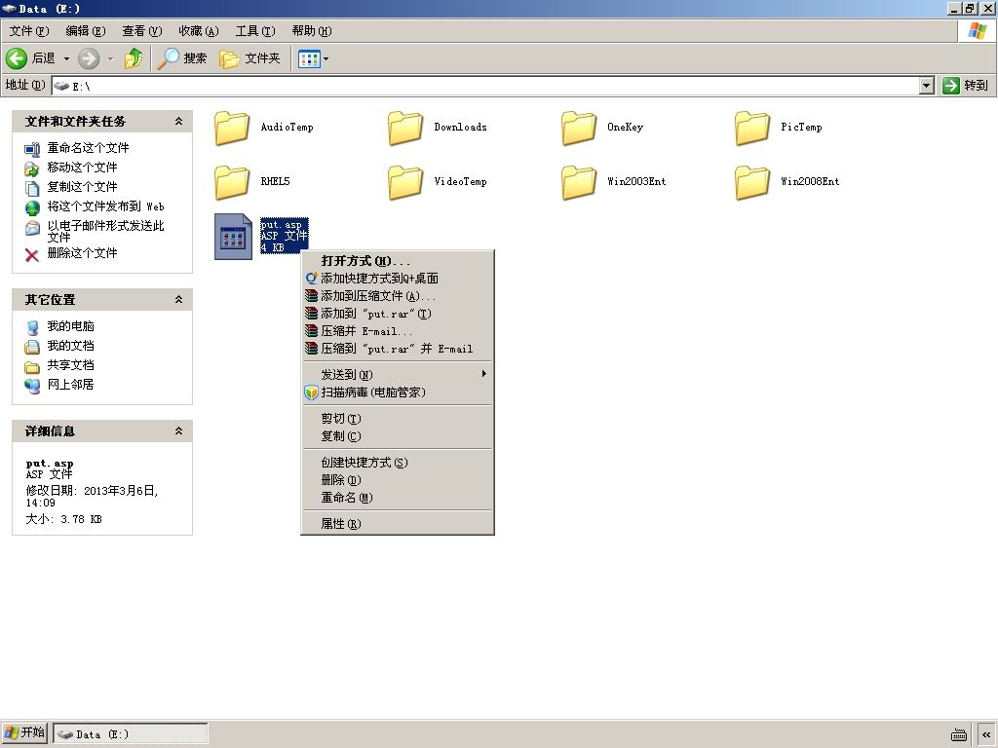
Task: Select the put.asp file icon
Action: tap(233, 237)
